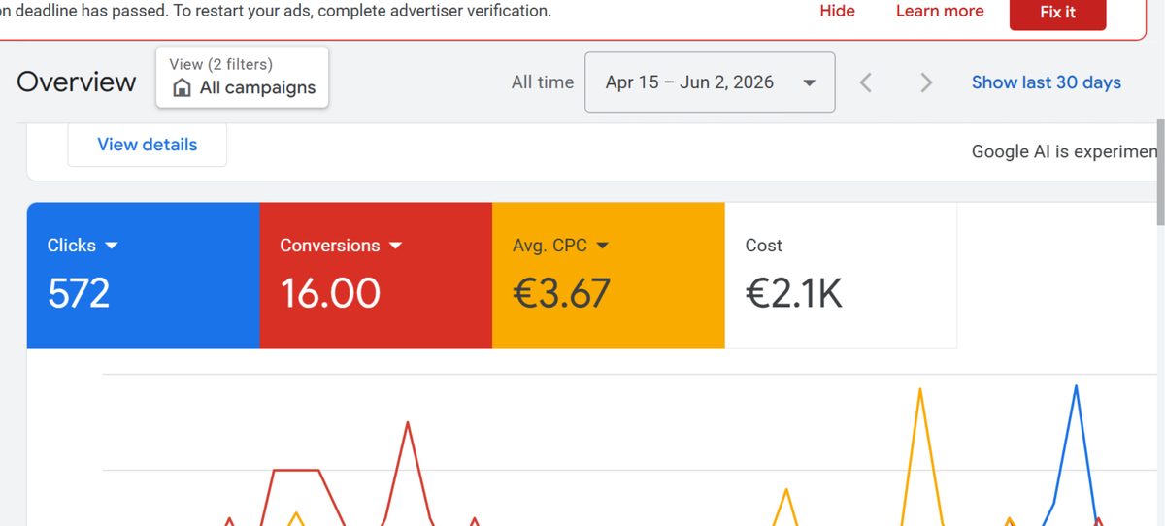This screenshot has height=526, width=1165.
Task: Click the All time label
Action: tap(543, 82)
